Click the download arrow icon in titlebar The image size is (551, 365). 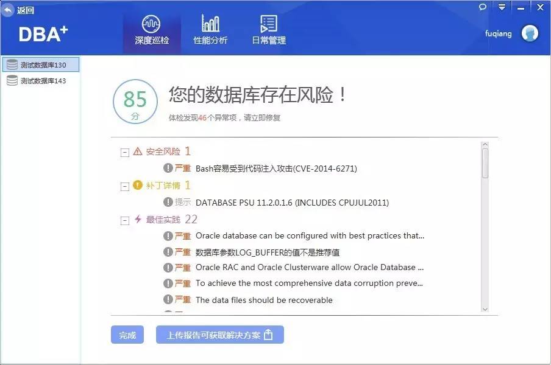click(x=502, y=7)
